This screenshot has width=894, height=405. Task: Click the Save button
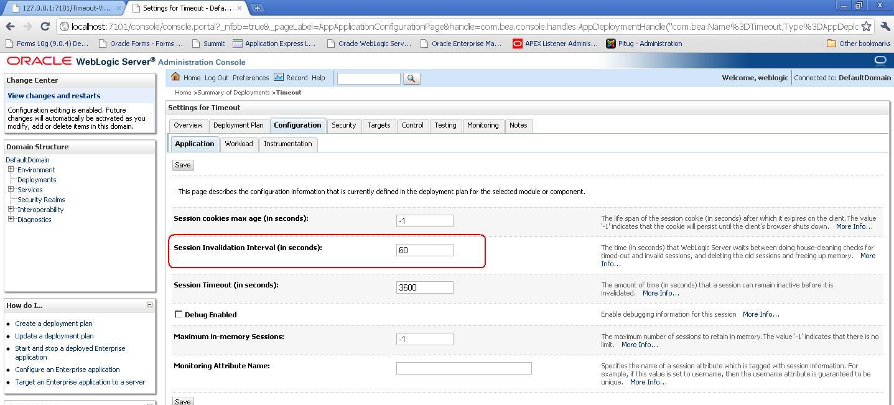click(x=182, y=164)
